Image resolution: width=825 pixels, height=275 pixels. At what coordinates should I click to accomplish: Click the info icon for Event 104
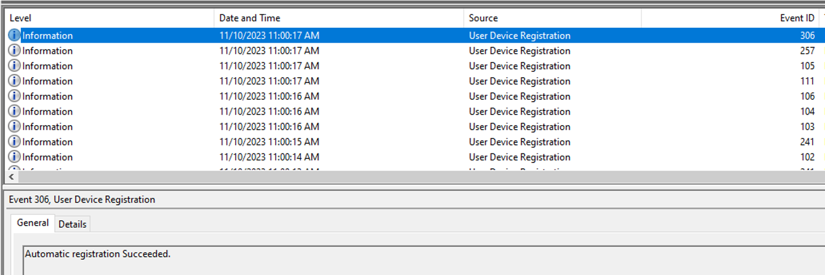(x=14, y=111)
